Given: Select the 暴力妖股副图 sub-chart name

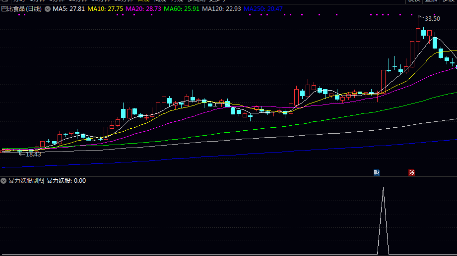Looking at the screenshot, I should point(26,181).
